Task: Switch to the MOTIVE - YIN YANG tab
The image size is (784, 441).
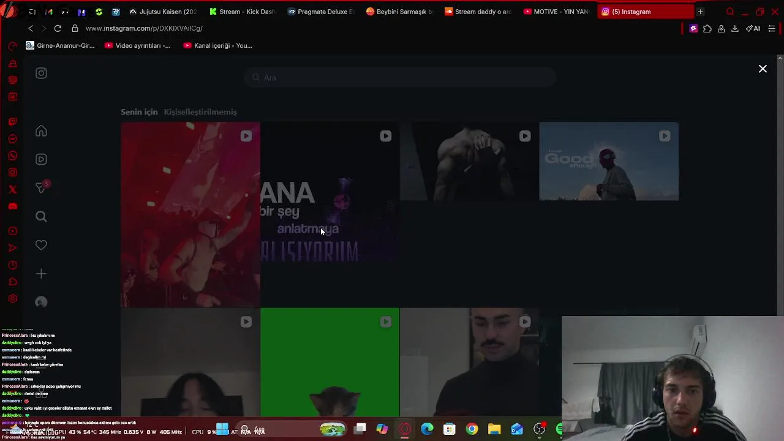Action: pyautogui.click(x=557, y=12)
